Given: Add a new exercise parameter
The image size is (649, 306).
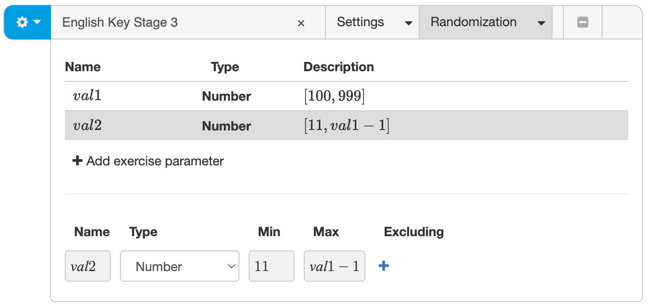Looking at the screenshot, I should (x=147, y=161).
